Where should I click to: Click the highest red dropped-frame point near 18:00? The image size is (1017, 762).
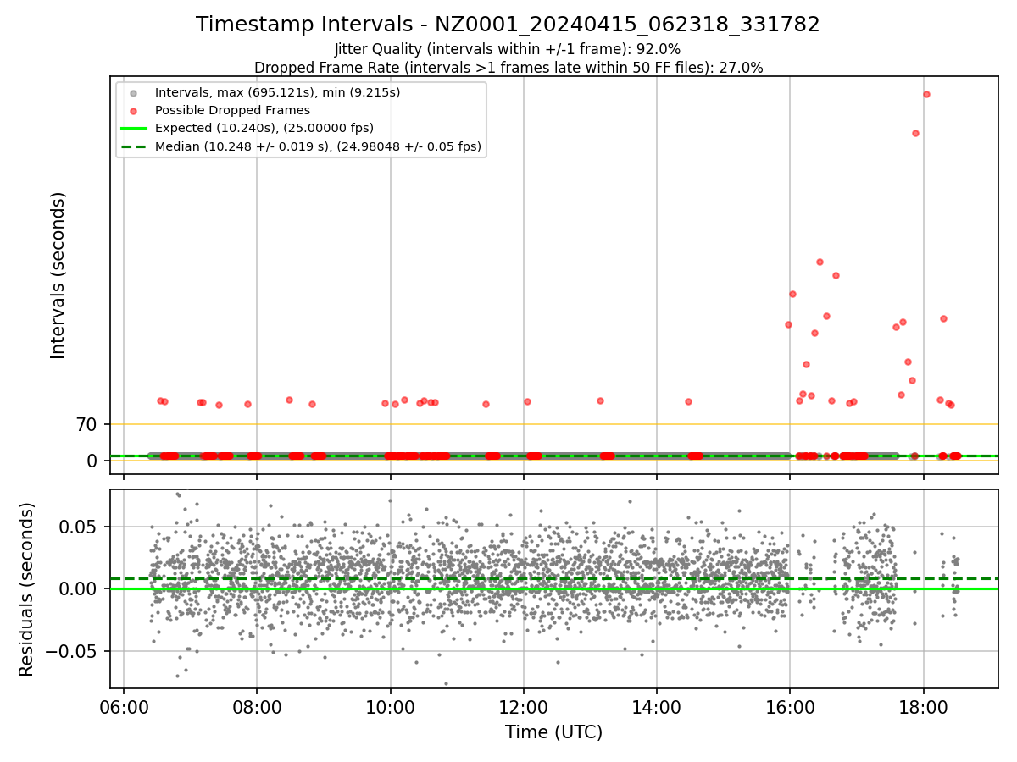(x=926, y=94)
